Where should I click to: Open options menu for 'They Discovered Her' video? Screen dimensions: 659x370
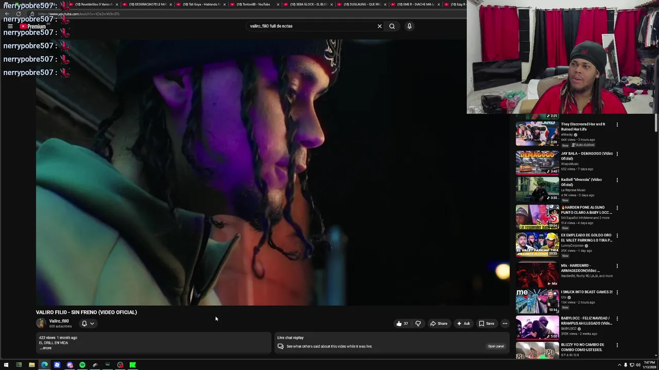617,124
